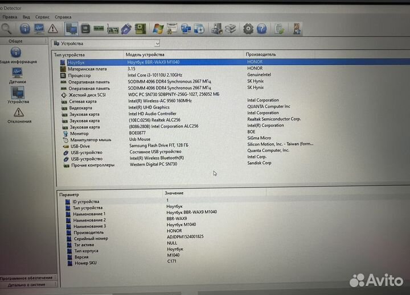The height and width of the screenshot is (295, 410).
Task: Click the Realtek Semiconductor Corp. cell
Action: coord(274,119)
